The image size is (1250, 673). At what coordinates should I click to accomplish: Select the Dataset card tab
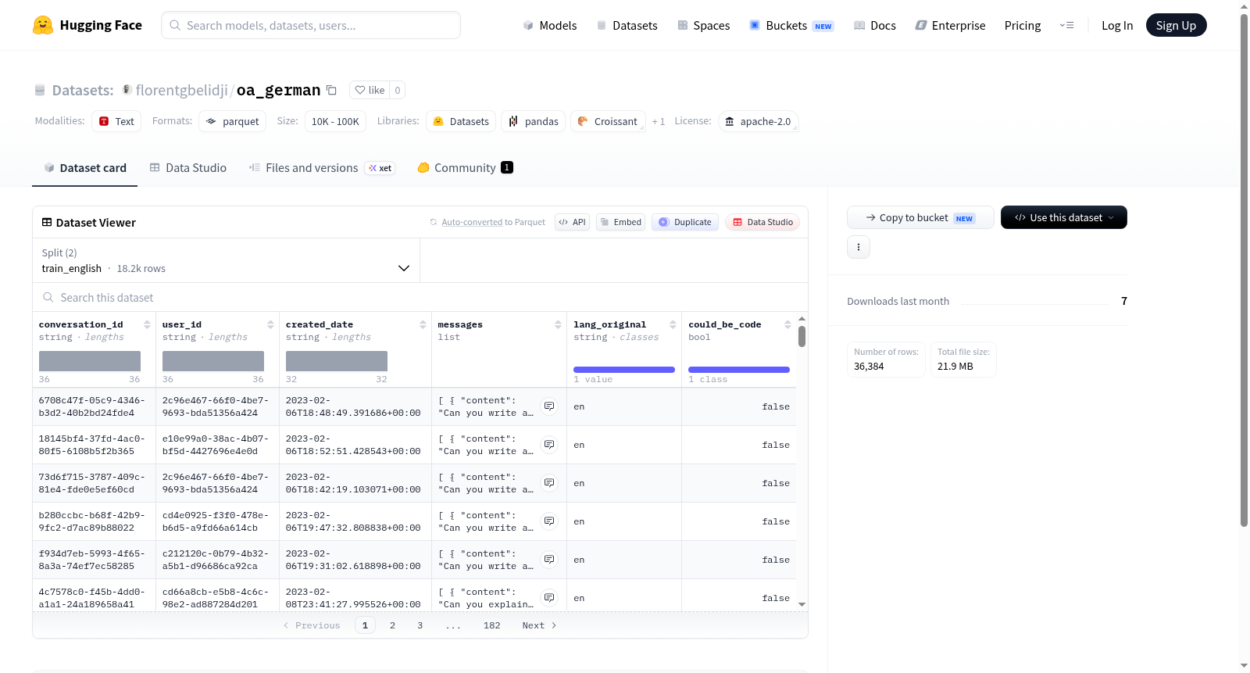[x=85, y=168]
